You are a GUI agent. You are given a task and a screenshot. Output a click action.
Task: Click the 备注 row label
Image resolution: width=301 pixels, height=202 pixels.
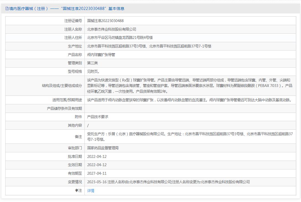coord(78,137)
